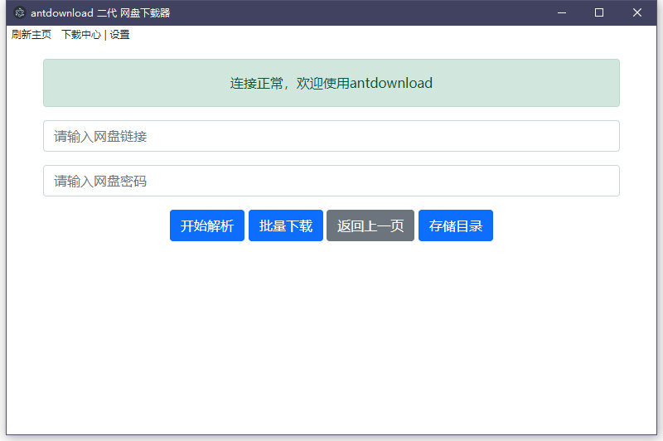Open the 存储目录 storage directory
Screen dimensions: 663x441
[456, 225]
